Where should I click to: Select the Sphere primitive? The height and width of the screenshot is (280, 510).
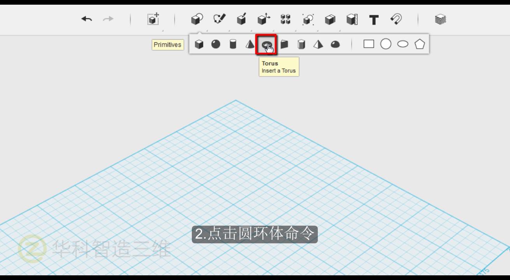tap(216, 44)
